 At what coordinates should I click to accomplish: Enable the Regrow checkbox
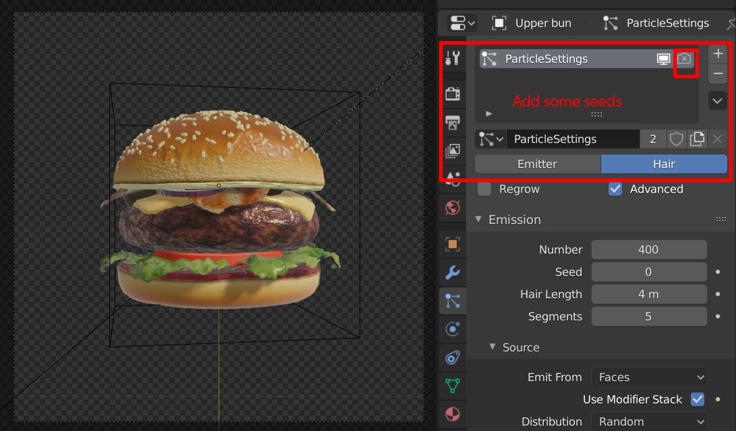(x=484, y=190)
